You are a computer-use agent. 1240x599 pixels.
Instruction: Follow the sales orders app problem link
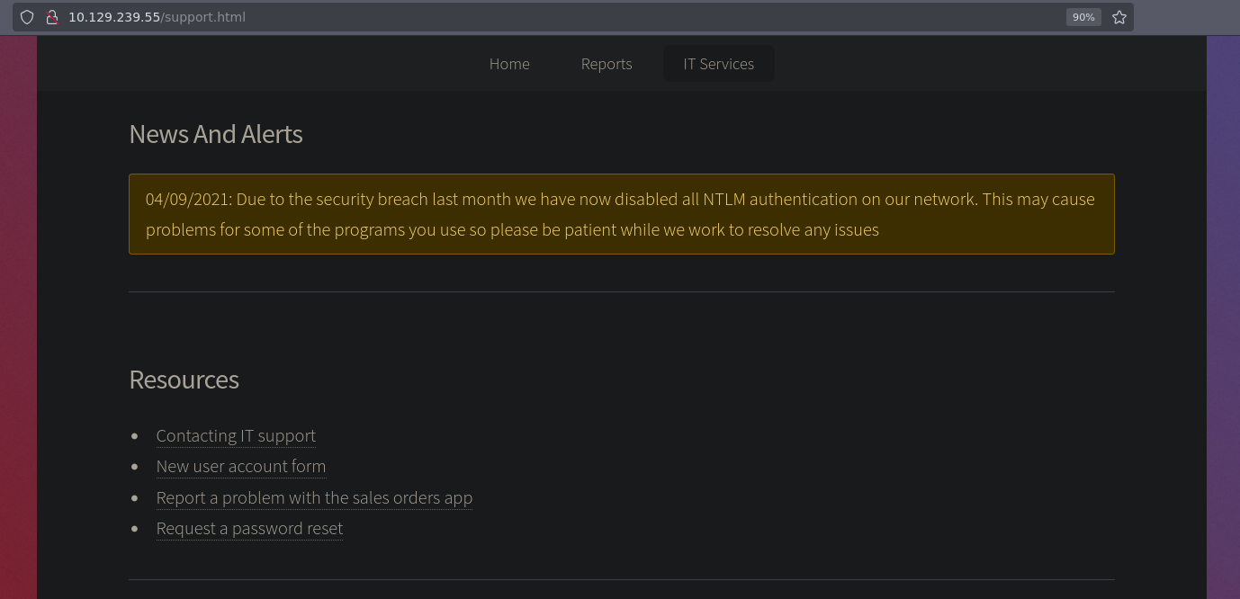pyautogui.click(x=314, y=498)
